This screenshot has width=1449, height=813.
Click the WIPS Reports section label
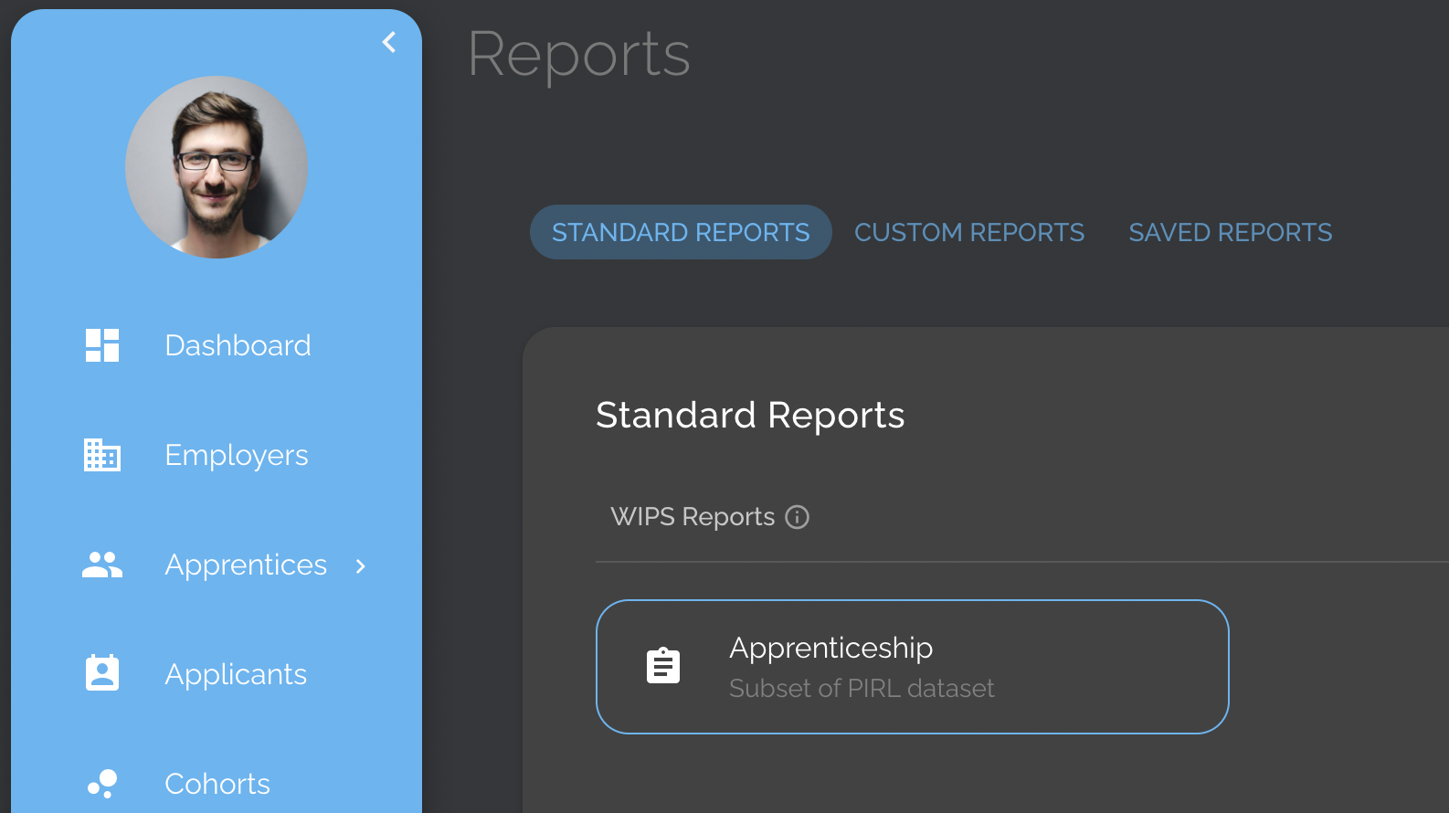pos(692,517)
